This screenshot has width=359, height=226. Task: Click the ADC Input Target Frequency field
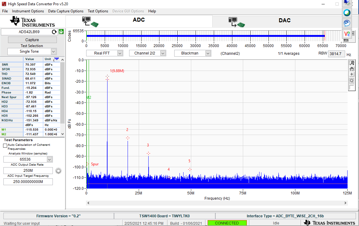click(28, 181)
